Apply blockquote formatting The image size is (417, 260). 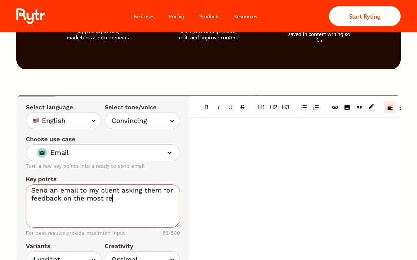pos(359,107)
